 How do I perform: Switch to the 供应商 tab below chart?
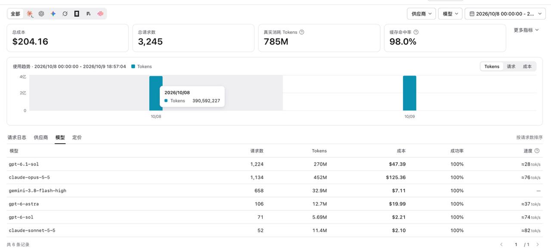tap(41, 138)
